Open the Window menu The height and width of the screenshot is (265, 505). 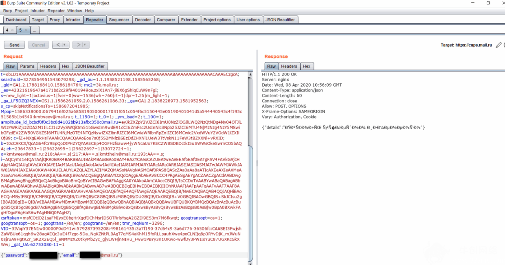coord(75,11)
